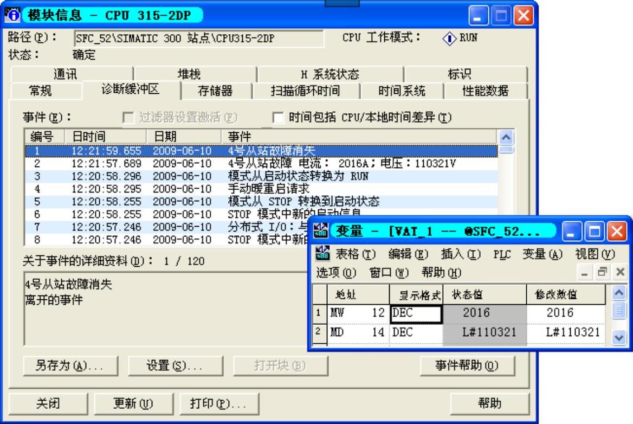Click the path field SFC_52\SIMATIC 300

point(198,38)
